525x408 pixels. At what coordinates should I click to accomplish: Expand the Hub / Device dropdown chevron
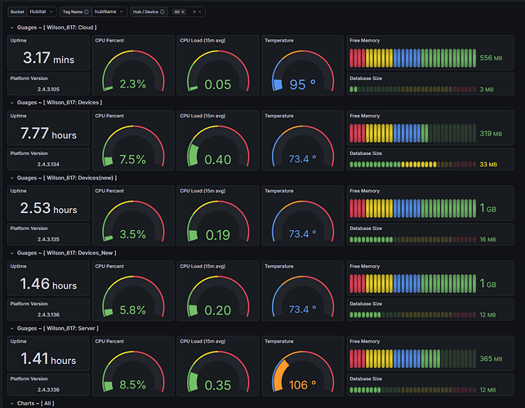click(200, 11)
